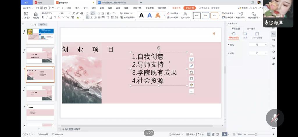The width and height of the screenshot is (298, 137).
Task: Click the zoom slider in the status bar
Action: pos(256,134)
